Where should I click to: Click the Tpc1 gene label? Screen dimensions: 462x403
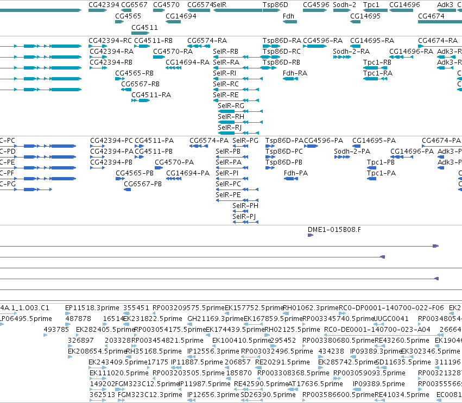[371, 5]
